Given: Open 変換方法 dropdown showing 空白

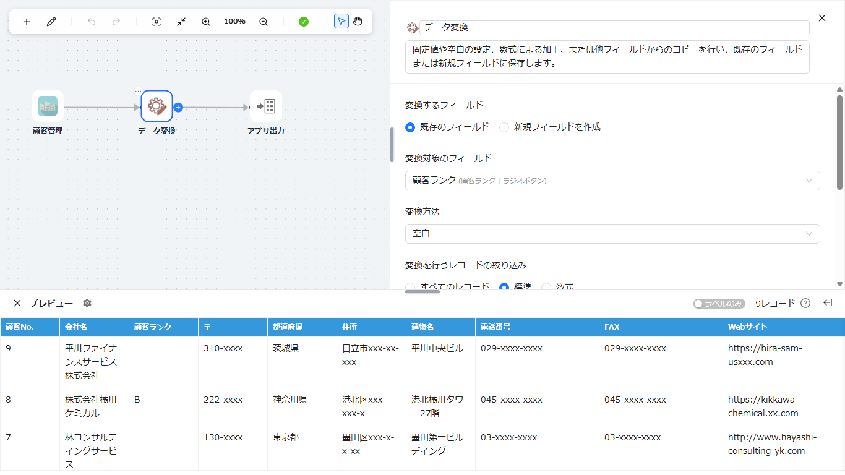Looking at the screenshot, I should (x=612, y=234).
